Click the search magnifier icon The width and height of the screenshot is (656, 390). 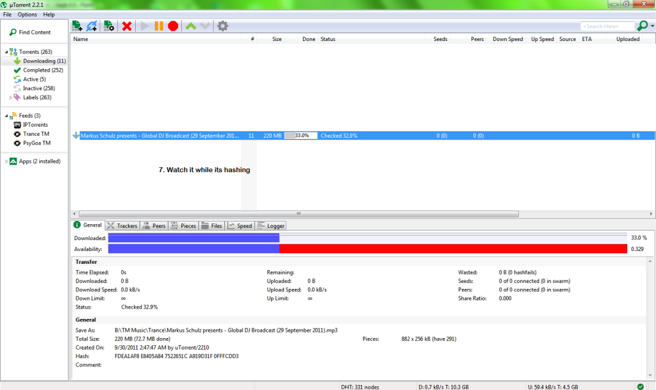[642, 26]
